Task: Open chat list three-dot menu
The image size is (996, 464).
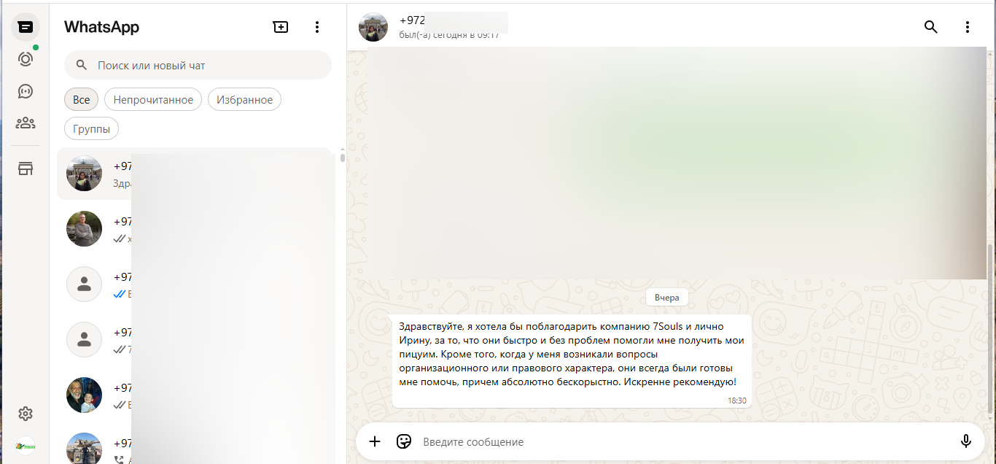Action: (x=316, y=27)
